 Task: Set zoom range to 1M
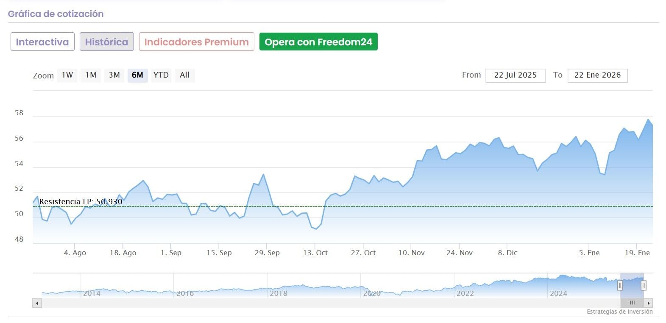click(91, 75)
